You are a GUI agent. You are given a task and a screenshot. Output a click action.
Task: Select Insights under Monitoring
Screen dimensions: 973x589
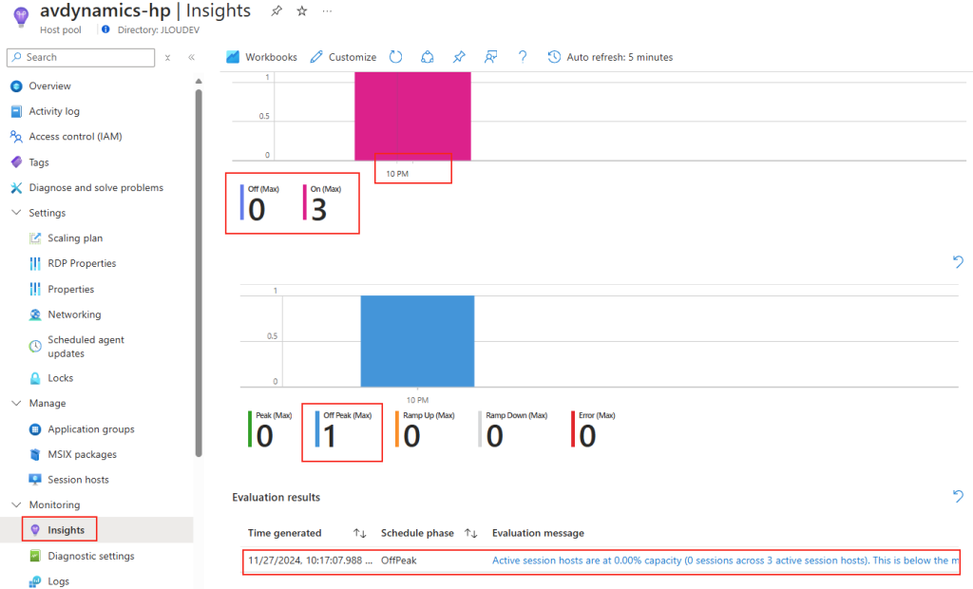click(x=66, y=530)
